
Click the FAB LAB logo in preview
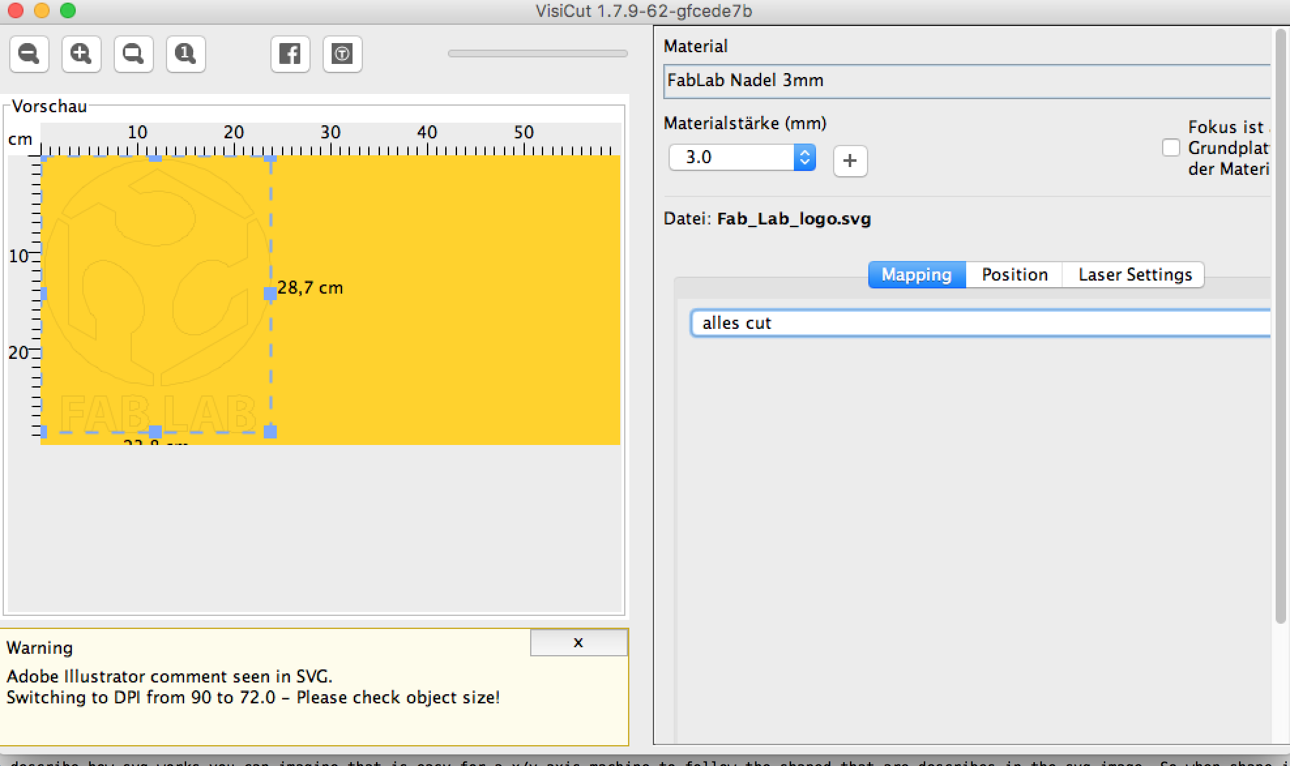[157, 294]
